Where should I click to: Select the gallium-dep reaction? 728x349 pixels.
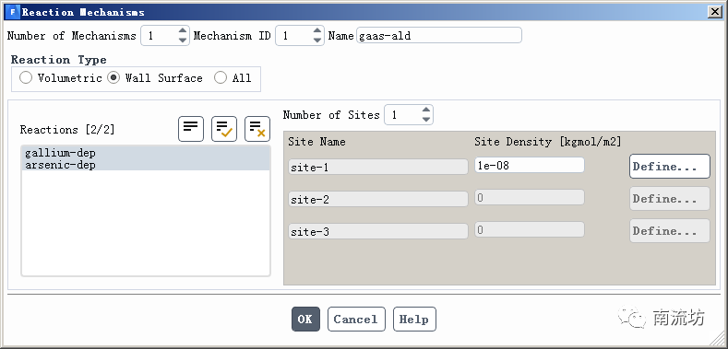point(146,153)
